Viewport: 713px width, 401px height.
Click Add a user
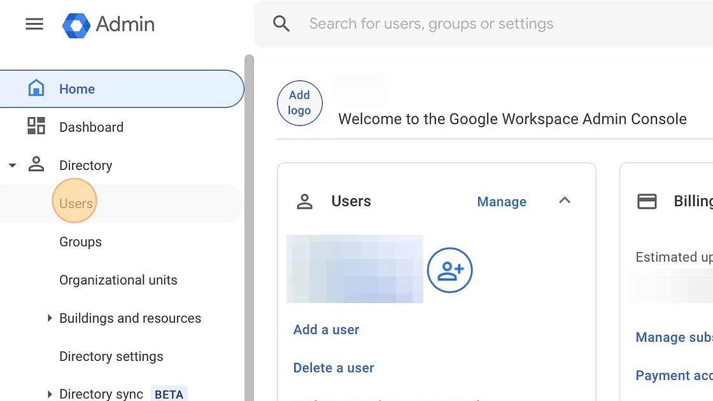tap(326, 329)
